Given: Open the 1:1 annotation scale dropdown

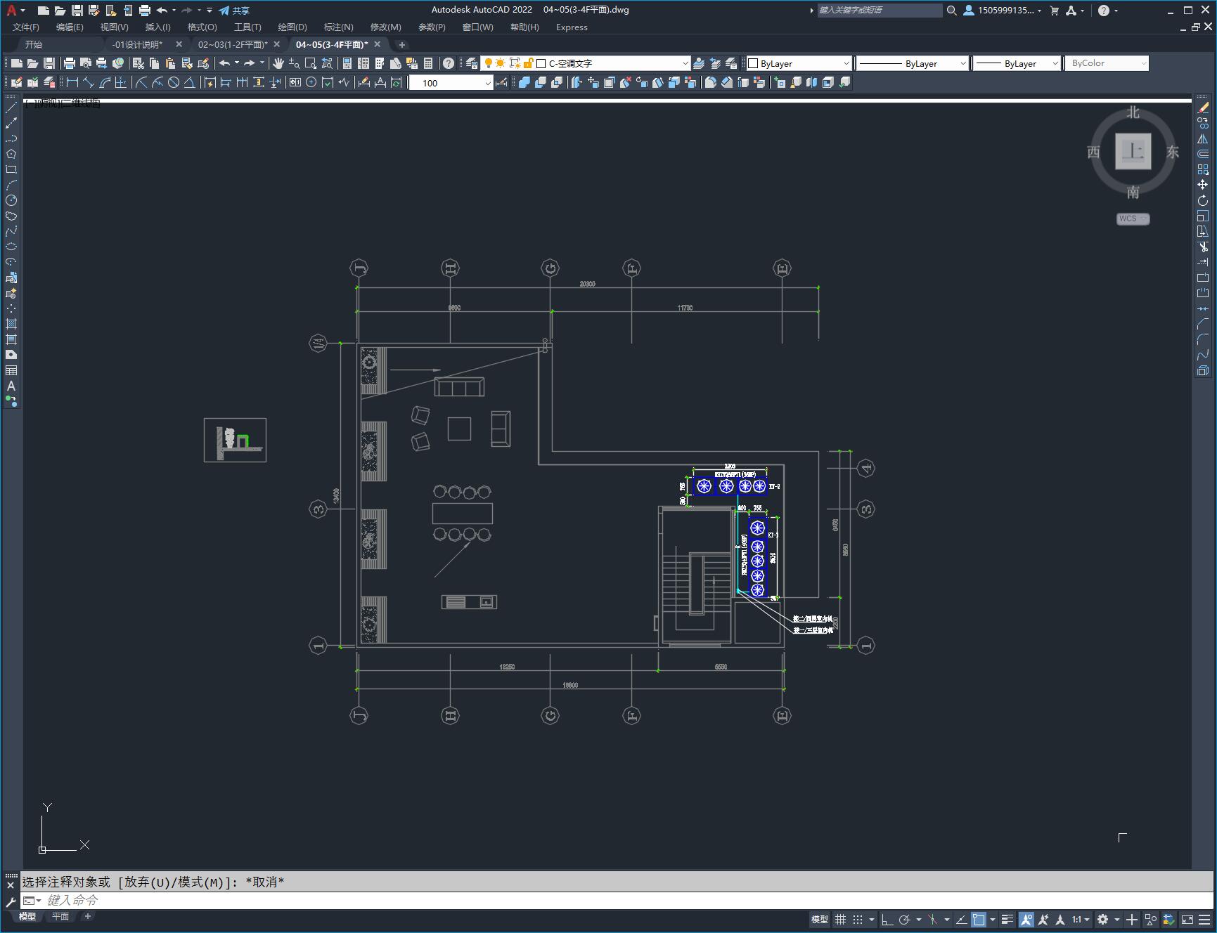Looking at the screenshot, I should [x=1081, y=919].
